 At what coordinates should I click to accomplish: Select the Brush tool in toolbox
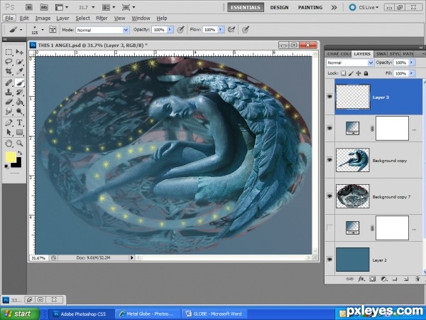coord(19,82)
